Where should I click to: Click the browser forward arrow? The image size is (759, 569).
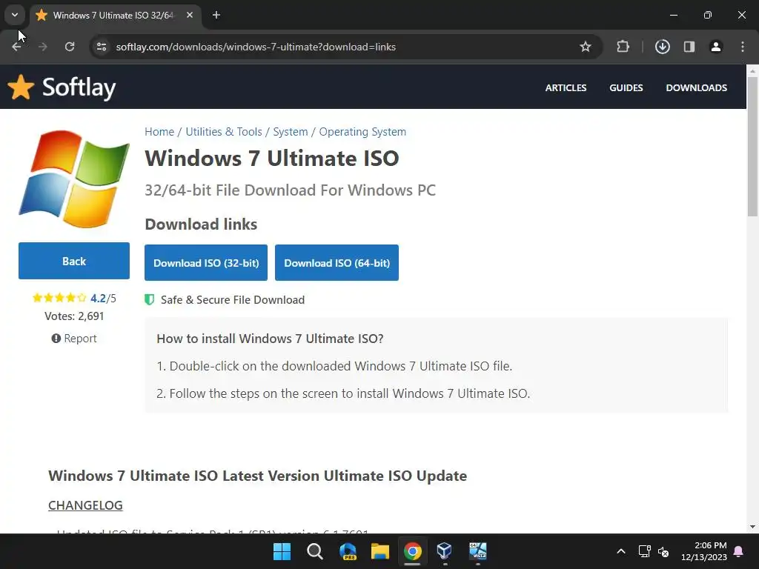coord(42,47)
